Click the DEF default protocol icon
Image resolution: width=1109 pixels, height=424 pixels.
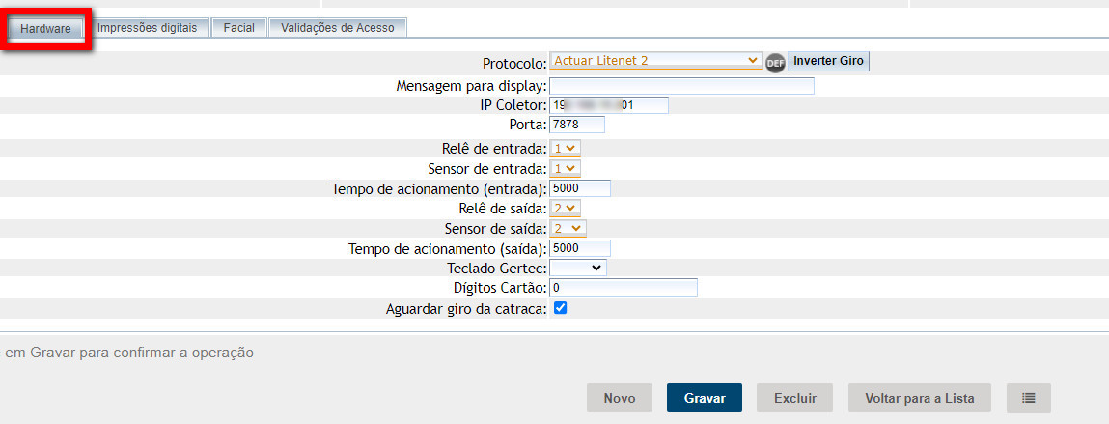coord(775,62)
